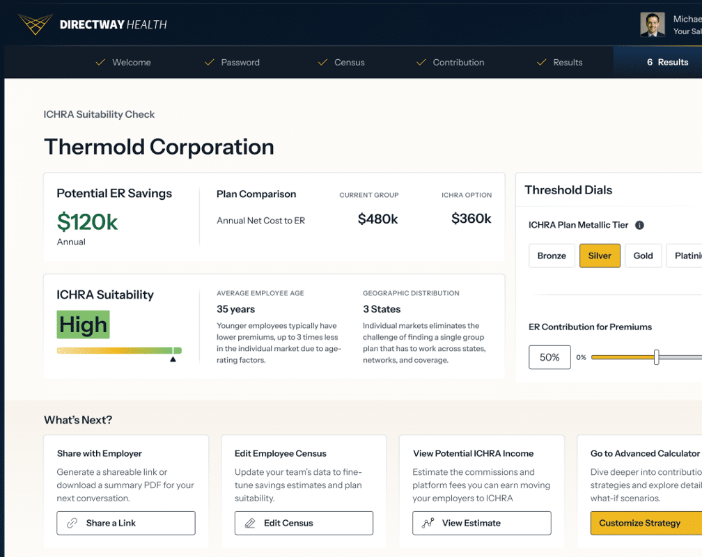The height and width of the screenshot is (557, 702).
Task: Go to the Contribution step
Action: [x=450, y=62]
